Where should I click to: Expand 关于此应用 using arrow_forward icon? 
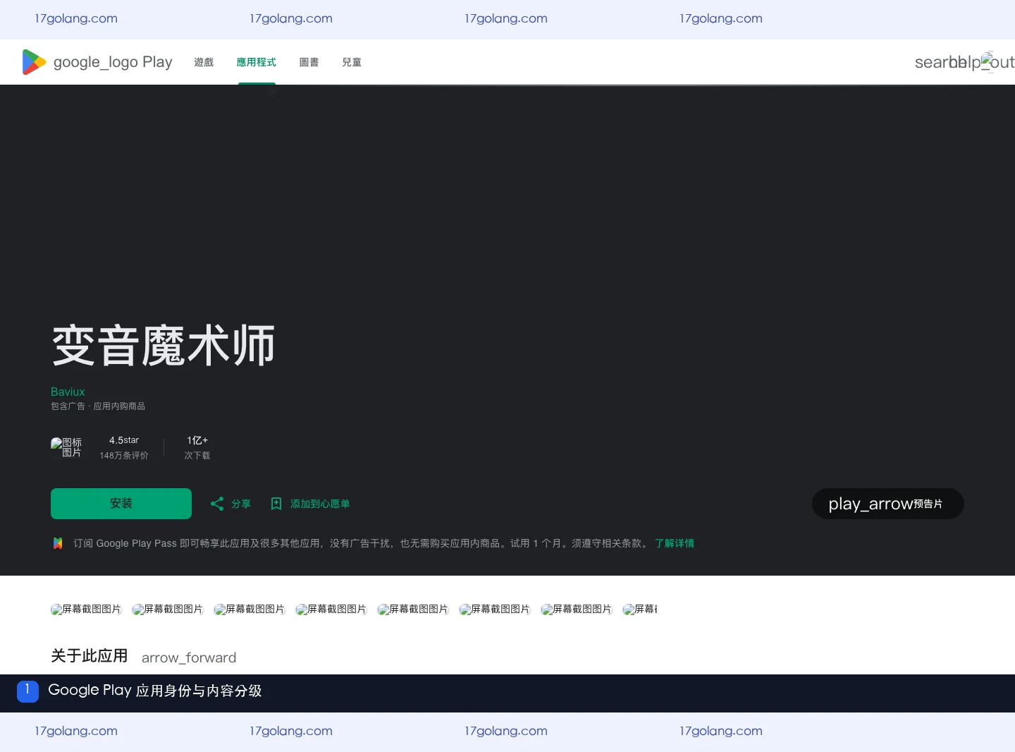[189, 657]
